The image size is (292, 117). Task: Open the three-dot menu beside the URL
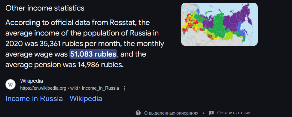[x=125, y=88]
